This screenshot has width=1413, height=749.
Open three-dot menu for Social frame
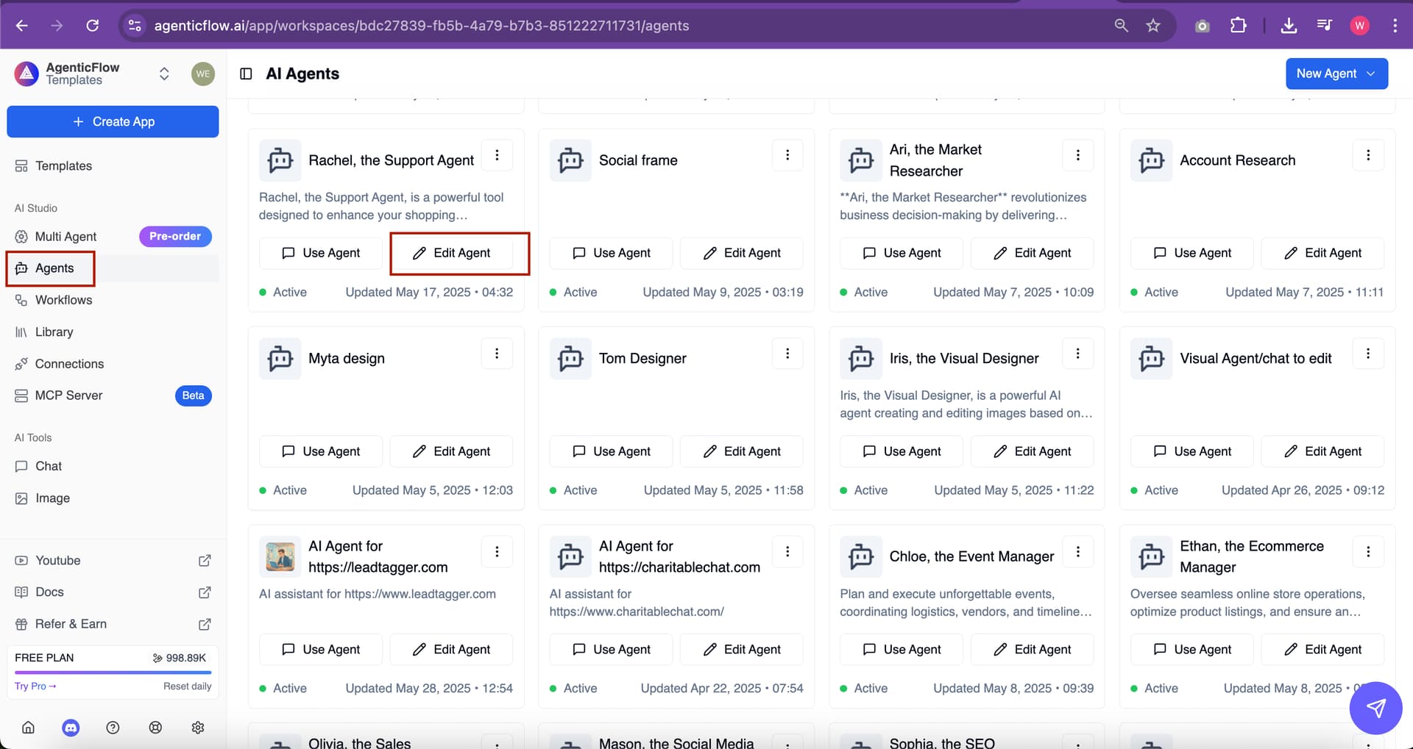[x=787, y=155]
